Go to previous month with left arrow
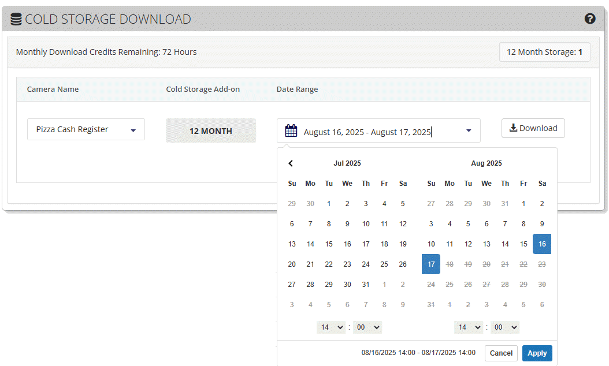Viewport: 609px width, 366px height. click(291, 163)
